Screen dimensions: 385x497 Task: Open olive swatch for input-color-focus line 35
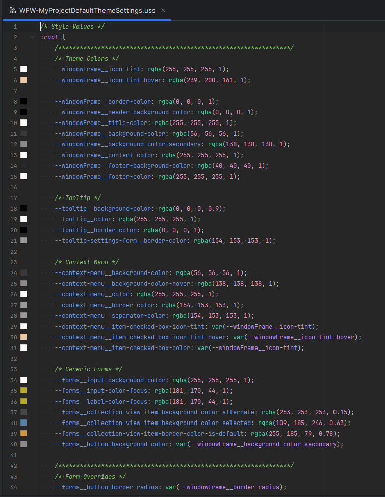click(x=23, y=390)
